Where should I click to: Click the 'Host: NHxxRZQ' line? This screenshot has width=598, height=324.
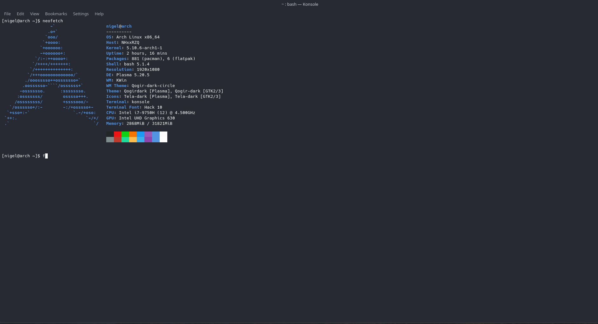click(x=123, y=43)
